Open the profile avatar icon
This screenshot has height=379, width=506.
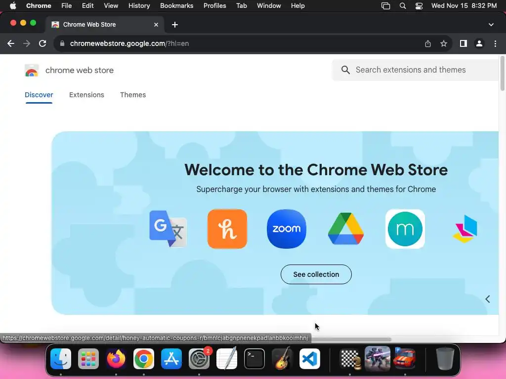click(x=479, y=43)
